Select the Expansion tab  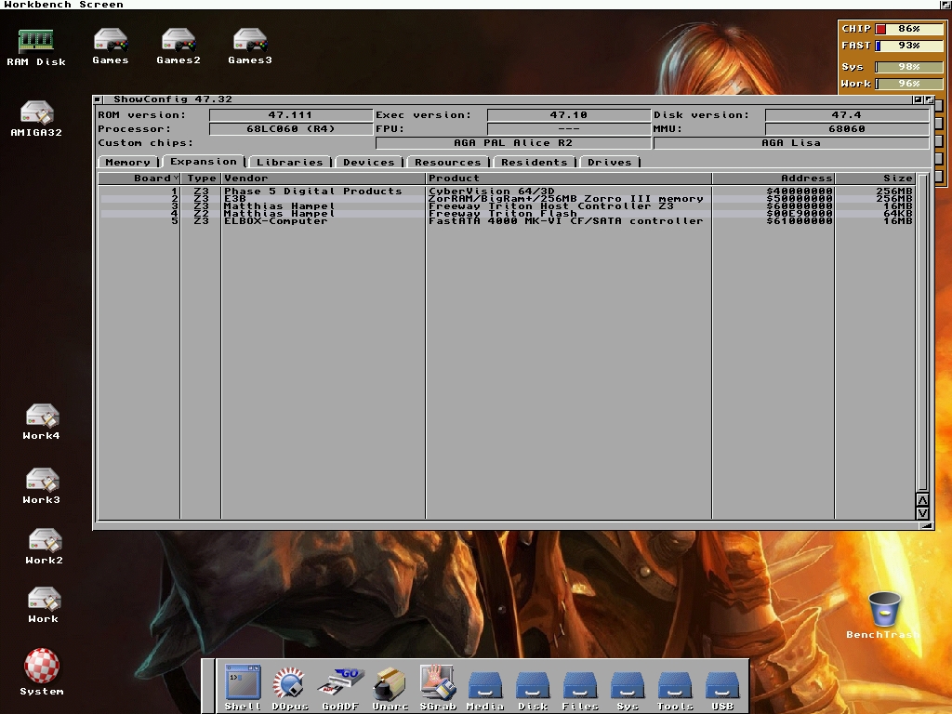(x=204, y=161)
